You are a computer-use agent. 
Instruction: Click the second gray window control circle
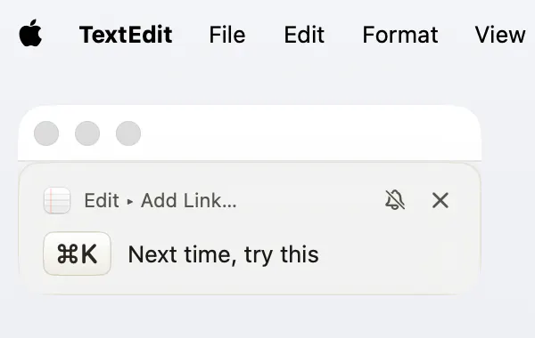87,133
